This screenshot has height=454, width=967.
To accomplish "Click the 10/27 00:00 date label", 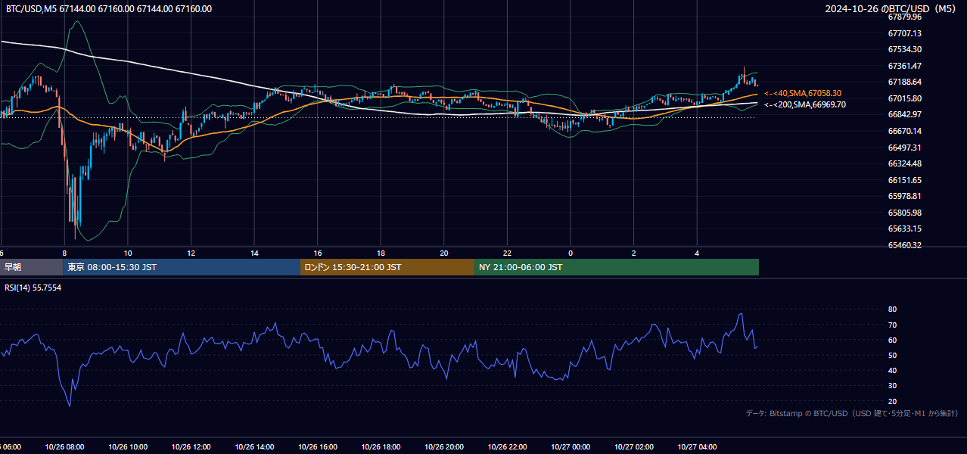I will coord(571,447).
